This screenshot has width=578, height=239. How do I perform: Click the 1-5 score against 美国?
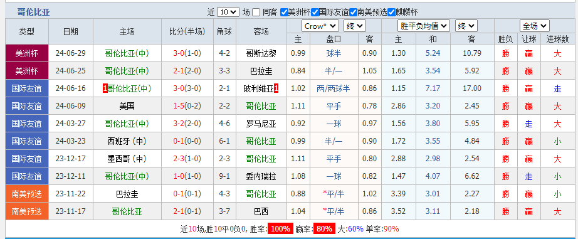tap(179, 106)
